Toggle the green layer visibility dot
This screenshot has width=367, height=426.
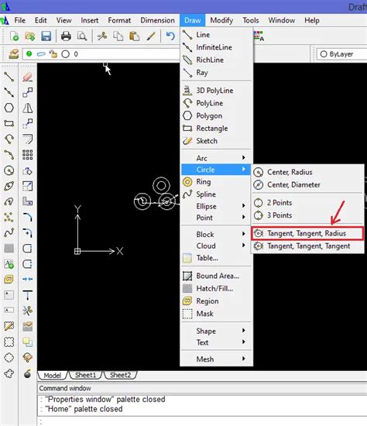pos(29,53)
